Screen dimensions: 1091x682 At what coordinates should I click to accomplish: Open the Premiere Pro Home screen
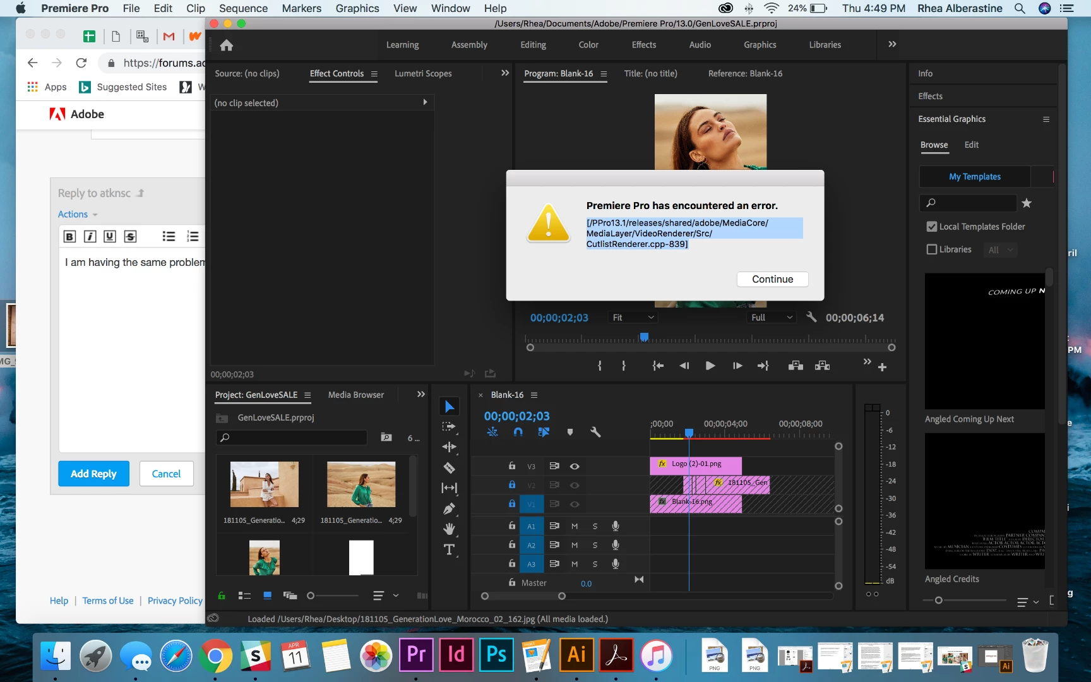(227, 45)
